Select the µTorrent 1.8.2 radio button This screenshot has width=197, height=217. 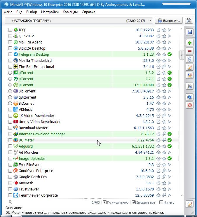tap(10, 73)
